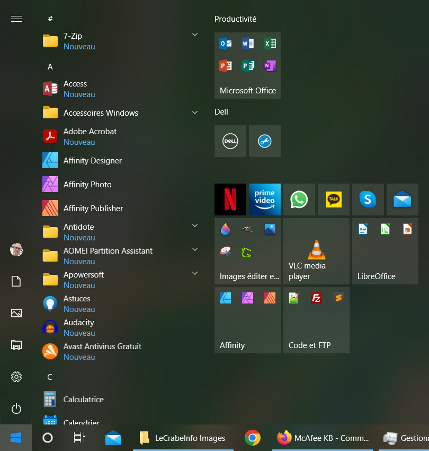Screen dimensions: 429x451
Task: Click the user account avatar
Action: point(16,249)
